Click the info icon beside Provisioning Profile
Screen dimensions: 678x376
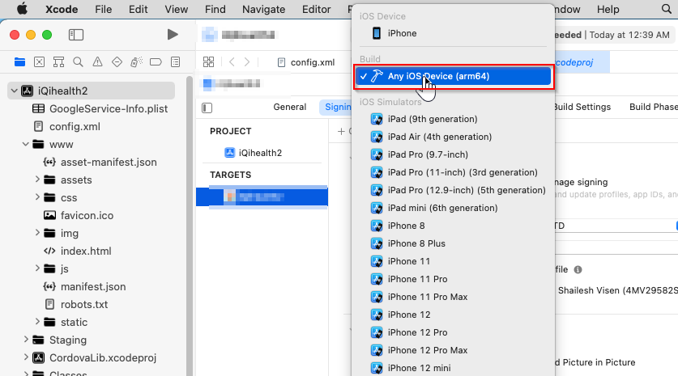pyautogui.click(x=578, y=270)
